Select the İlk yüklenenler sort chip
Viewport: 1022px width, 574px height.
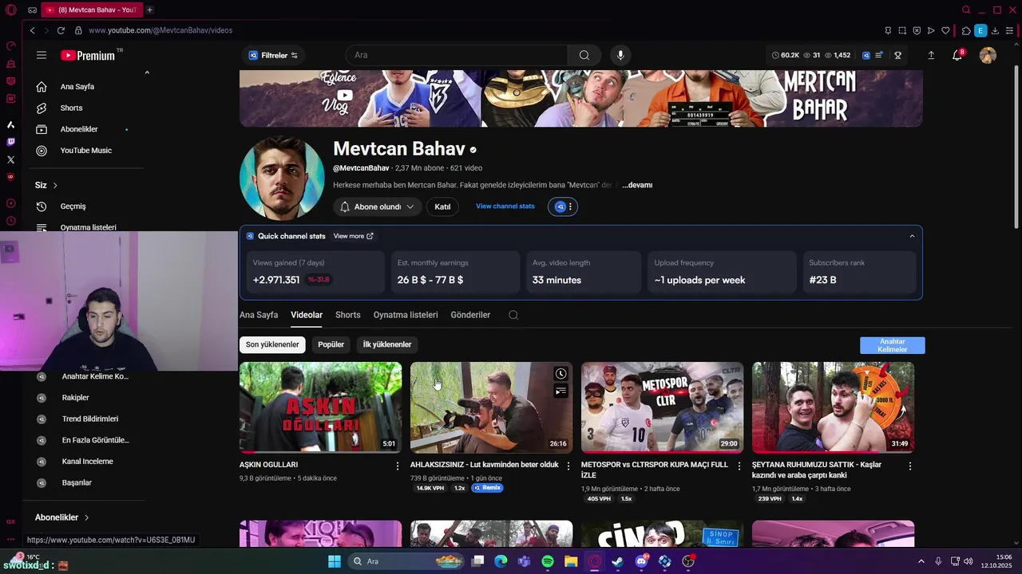pyautogui.click(x=387, y=344)
